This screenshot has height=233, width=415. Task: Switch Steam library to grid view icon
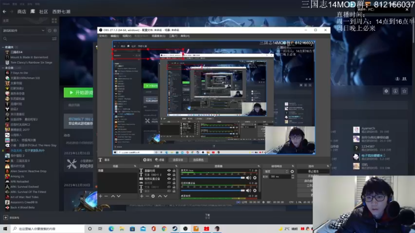coord(54,21)
